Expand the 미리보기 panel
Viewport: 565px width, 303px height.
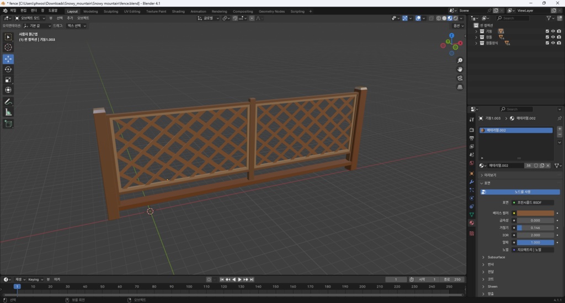click(x=489, y=175)
